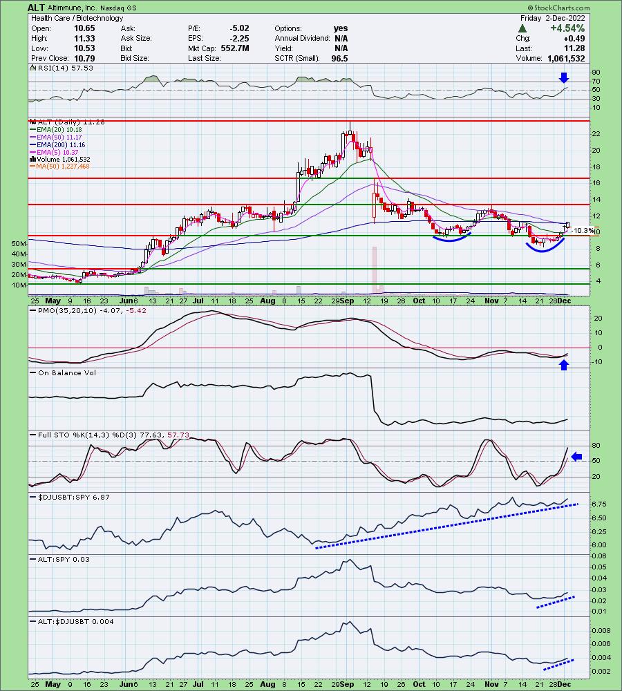Screen dimensions: 622x691
Task: Click the -10.3% label on the price chart
Action: pyautogui.click(x=584, y=231)
